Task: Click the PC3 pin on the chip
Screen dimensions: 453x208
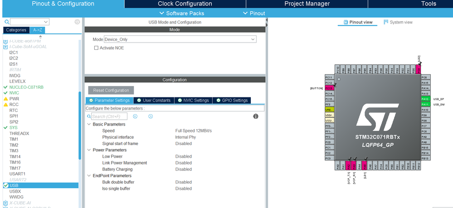Action: click(x=330, y=158)
